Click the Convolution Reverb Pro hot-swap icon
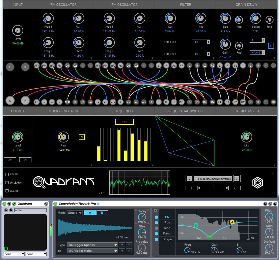This screenshot has width=279, height=260. [x=270, y=204]
